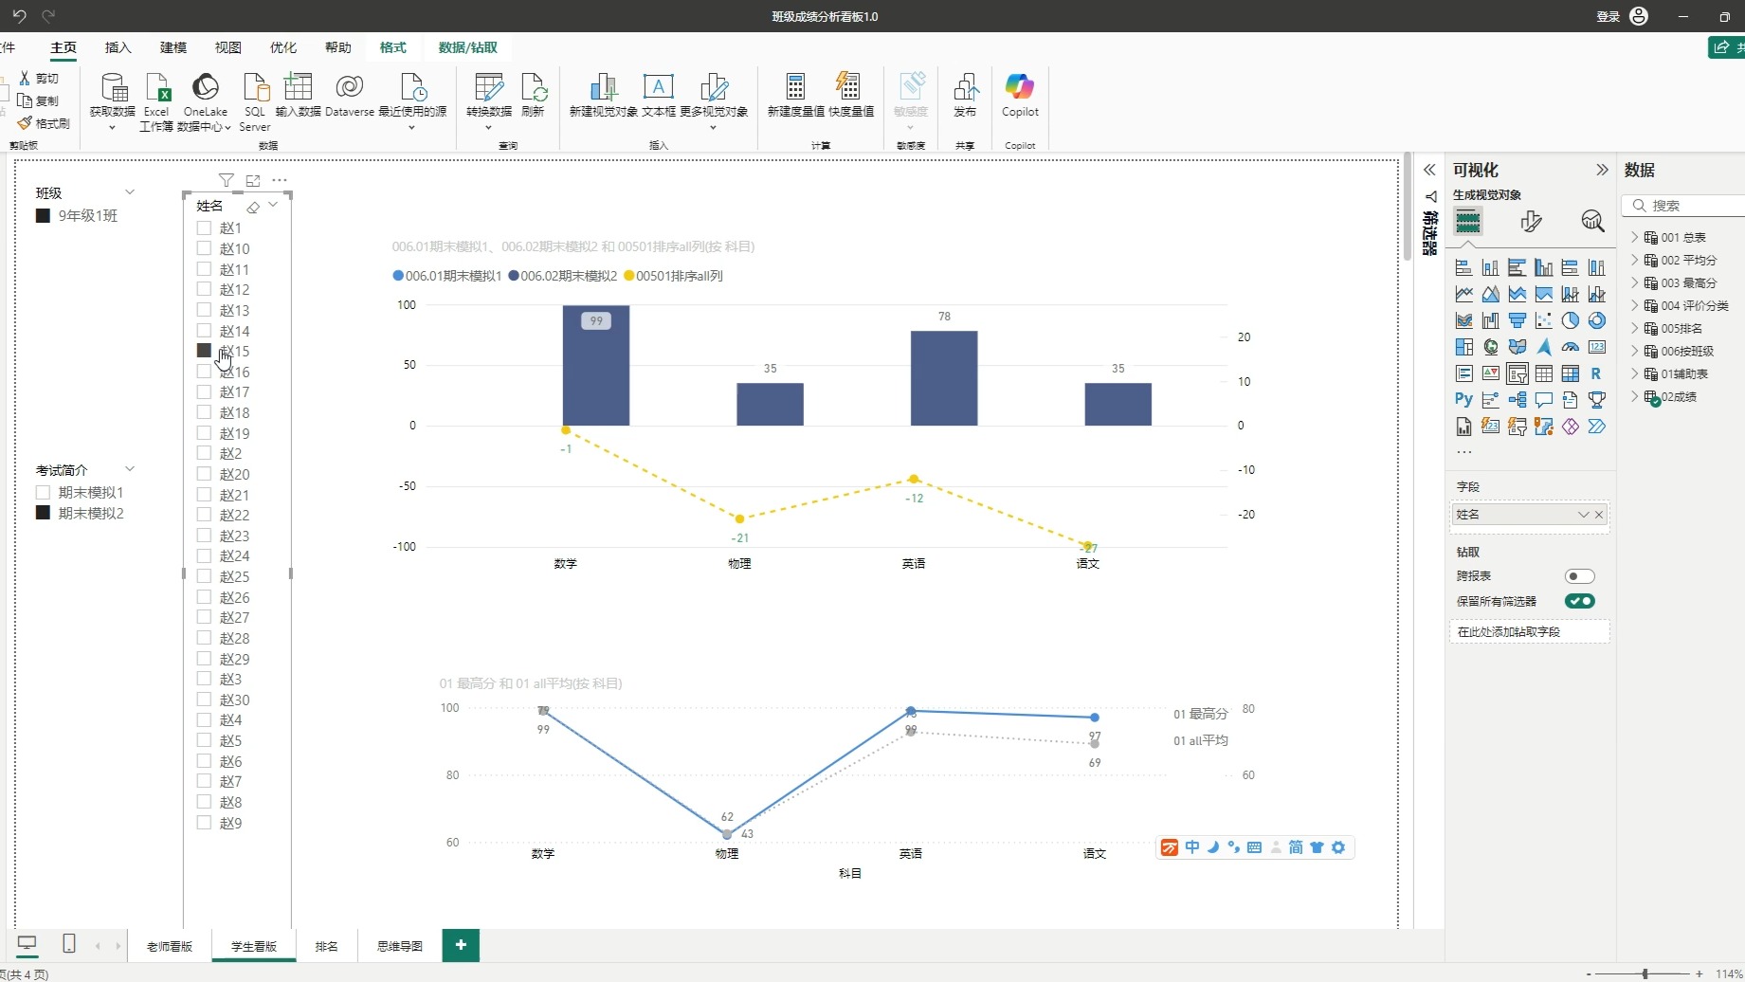Click the 发布 publish button
1745x982 pixels.
coord(965,95)
